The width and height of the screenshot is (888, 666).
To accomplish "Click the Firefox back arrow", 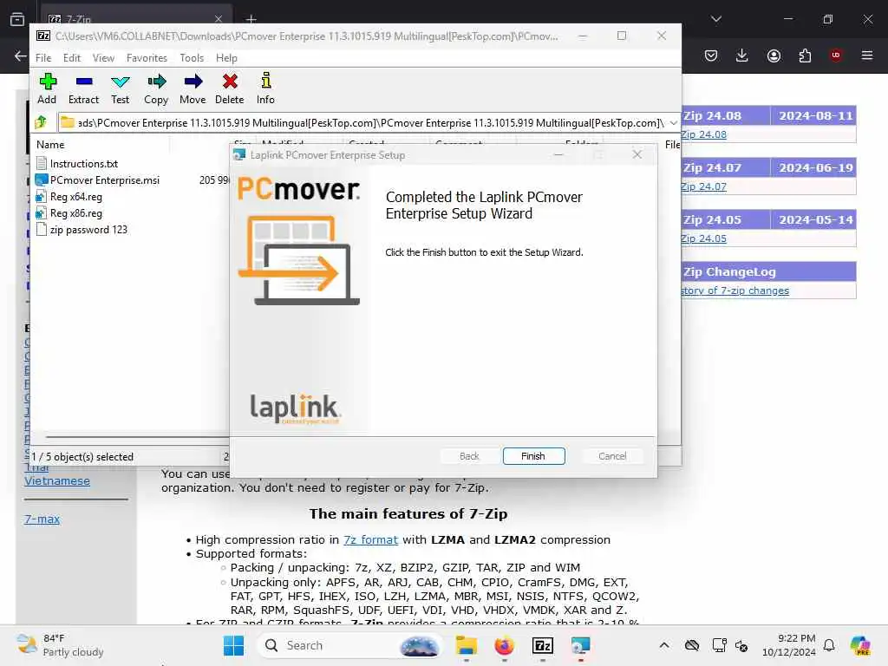I will coord(21,55).
